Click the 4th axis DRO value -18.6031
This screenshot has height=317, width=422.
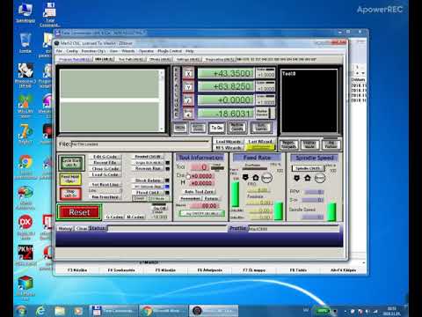226,114
